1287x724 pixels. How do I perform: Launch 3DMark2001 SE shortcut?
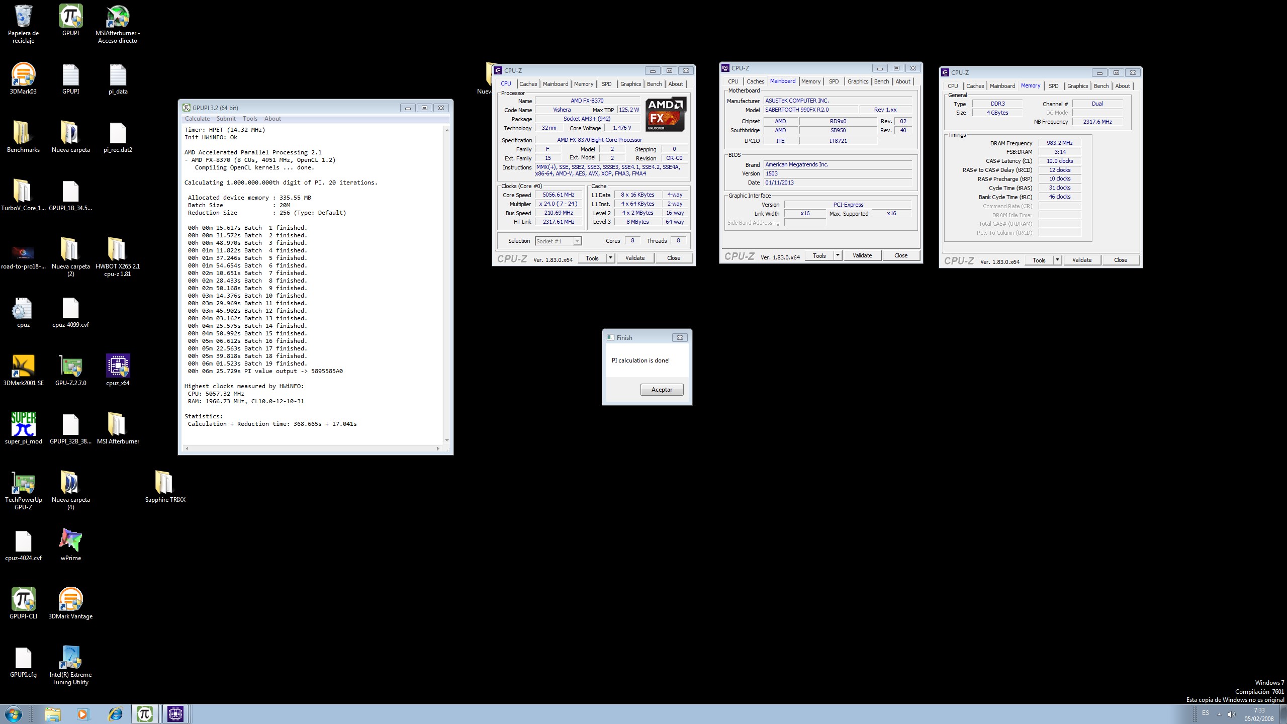23,370
